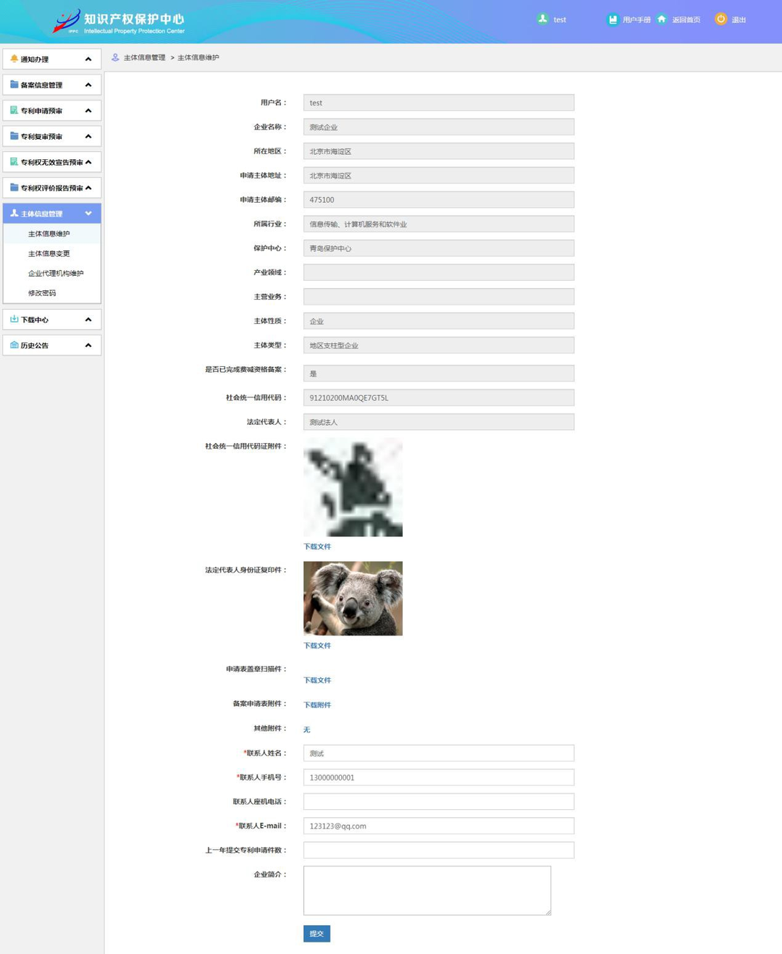This screenshot has height=954, width=782.
Task: Focus the 企业简介 text area
Action: tap(426, 890)
